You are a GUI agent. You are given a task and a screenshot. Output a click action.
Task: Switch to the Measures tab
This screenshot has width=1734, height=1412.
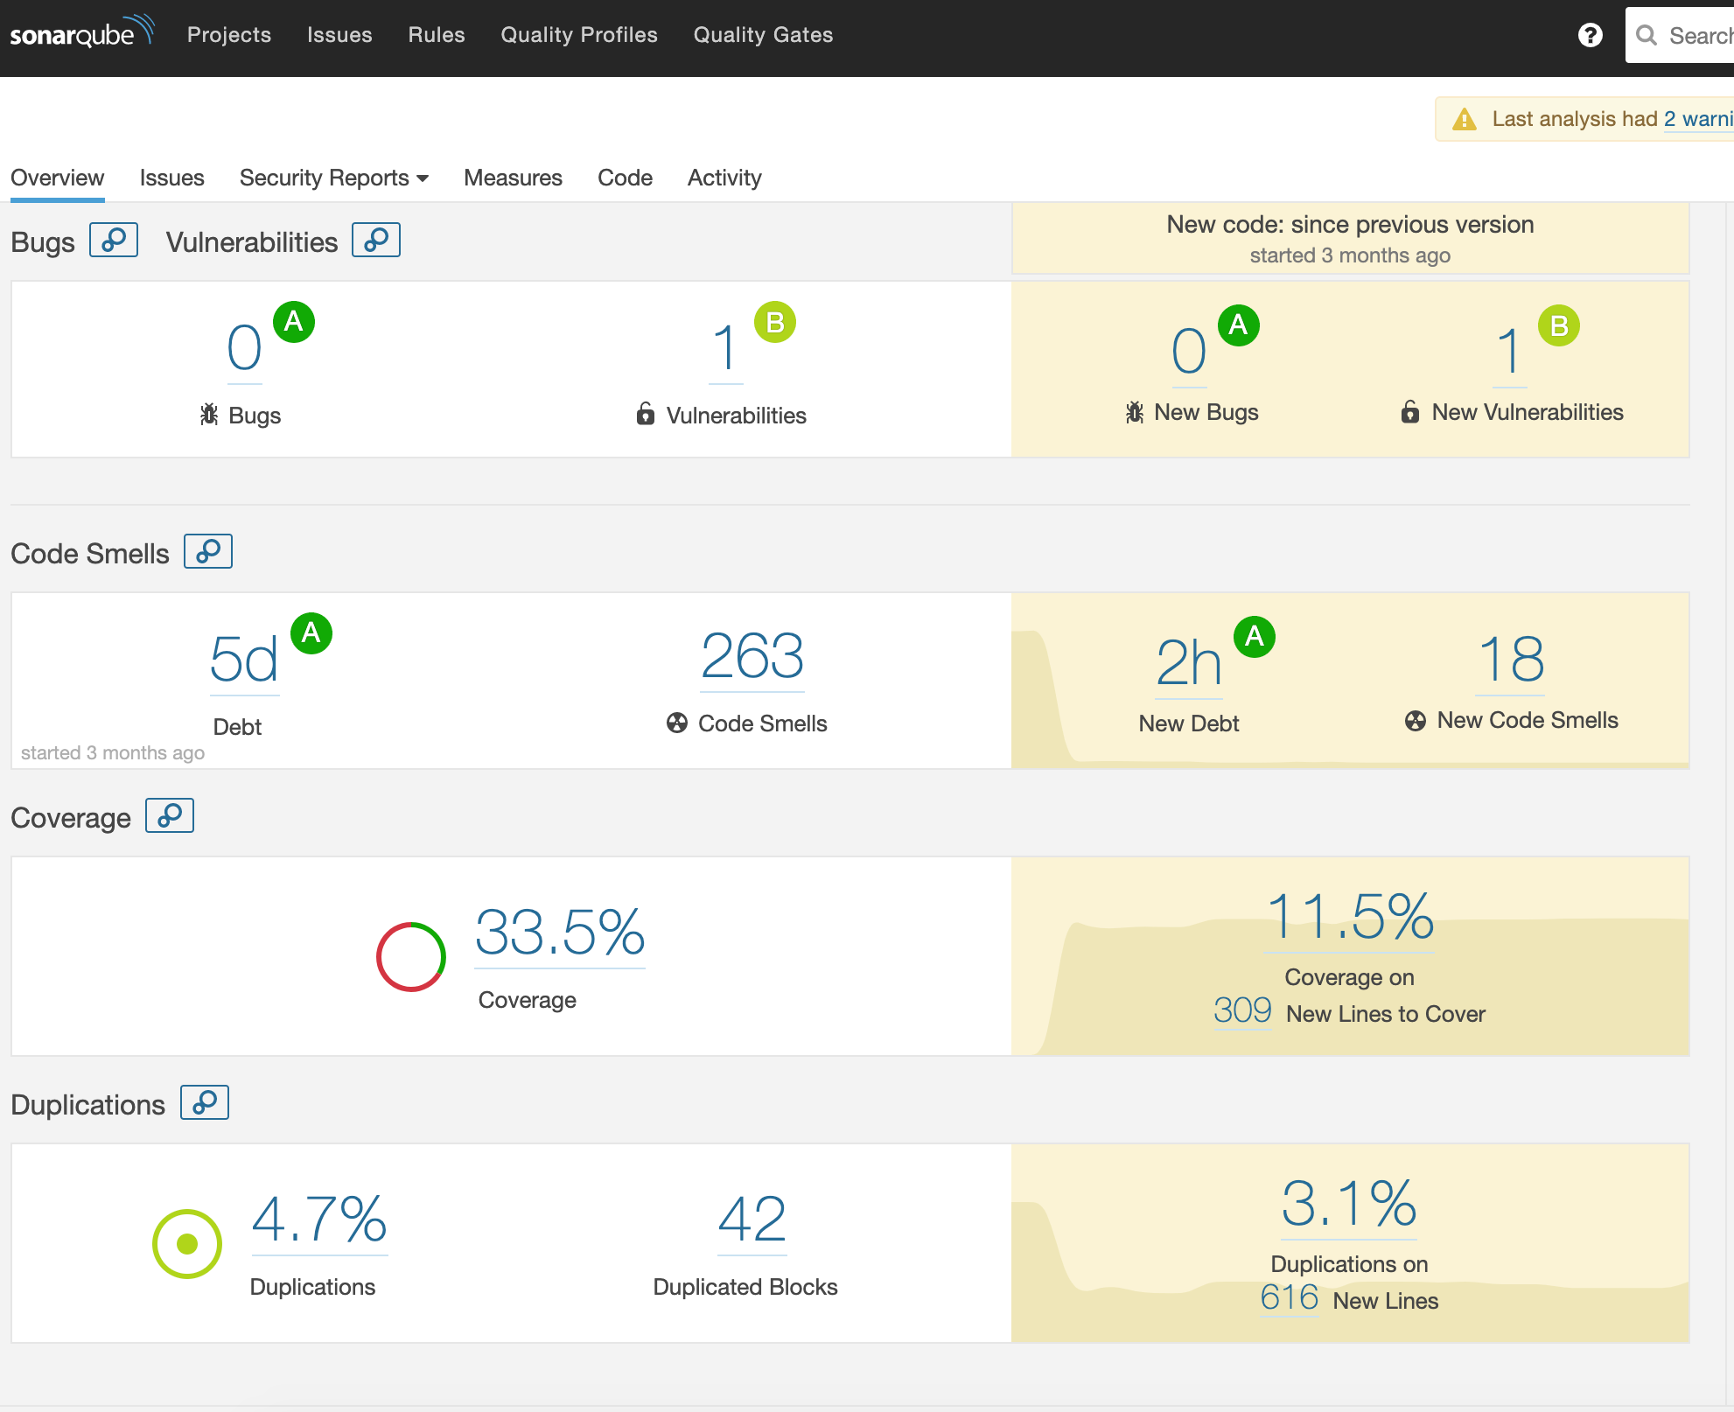pyautogui.click(x=513, y=178)
